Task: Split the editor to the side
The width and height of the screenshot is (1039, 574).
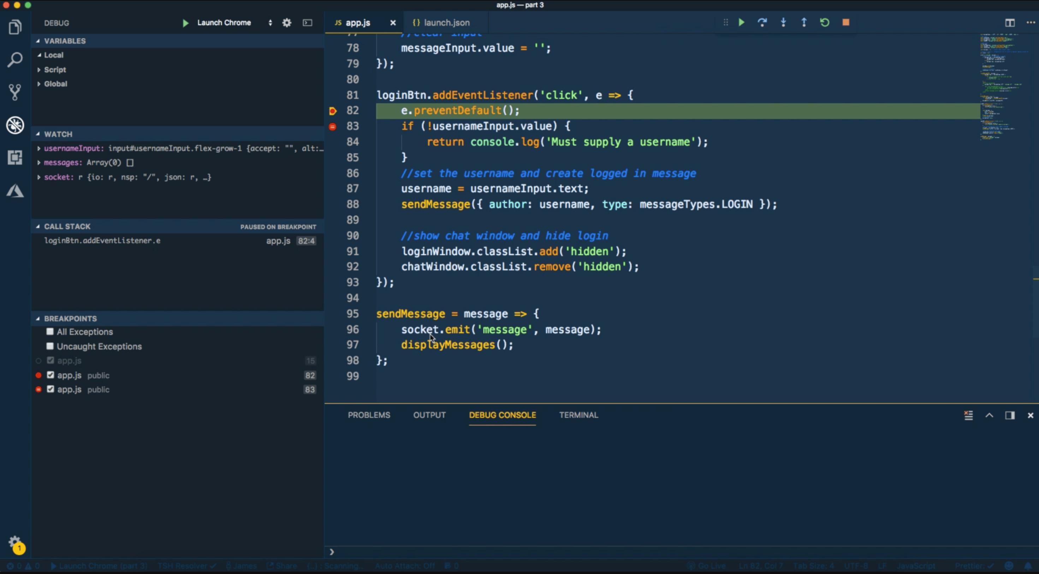Action: pyautogui.click(x=1010, y=23)
